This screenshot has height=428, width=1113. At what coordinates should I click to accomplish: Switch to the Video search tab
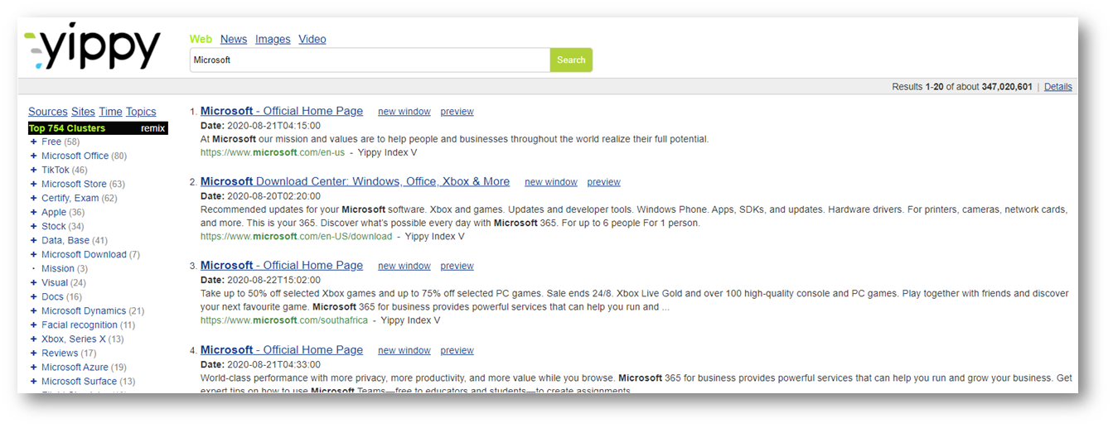[x=312, y=39]
